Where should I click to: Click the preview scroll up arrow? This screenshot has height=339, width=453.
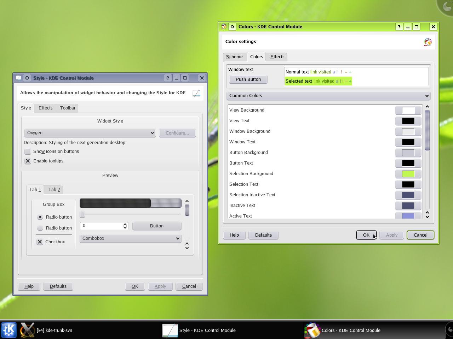[187, 201]
